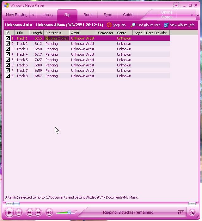Select the Rip tab
Viewport: 202px width, 221px height.
pos(67,15)
